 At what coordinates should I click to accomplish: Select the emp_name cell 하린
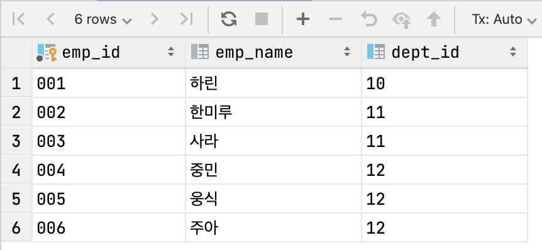(274, 83)
